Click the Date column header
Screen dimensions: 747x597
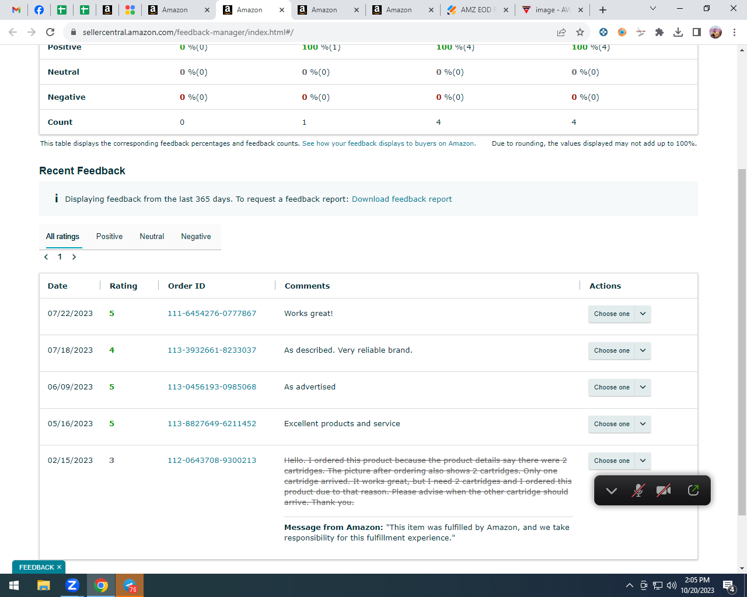(x=57, y=286)
